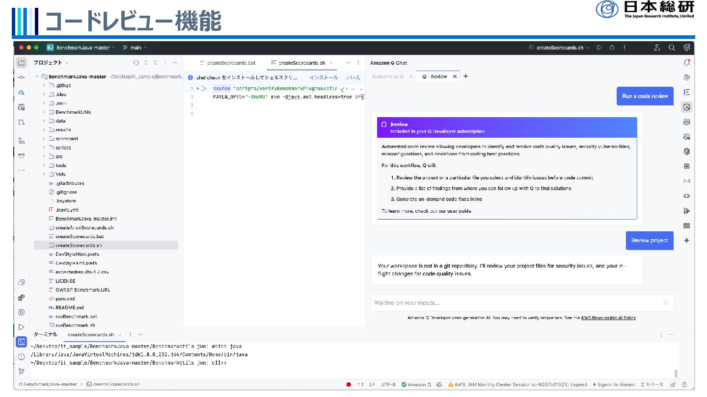Click the terminal vertical scrollbar
The height and width of the screenshot is (397, 707).
pyautogui.click(x=676, y=373)
